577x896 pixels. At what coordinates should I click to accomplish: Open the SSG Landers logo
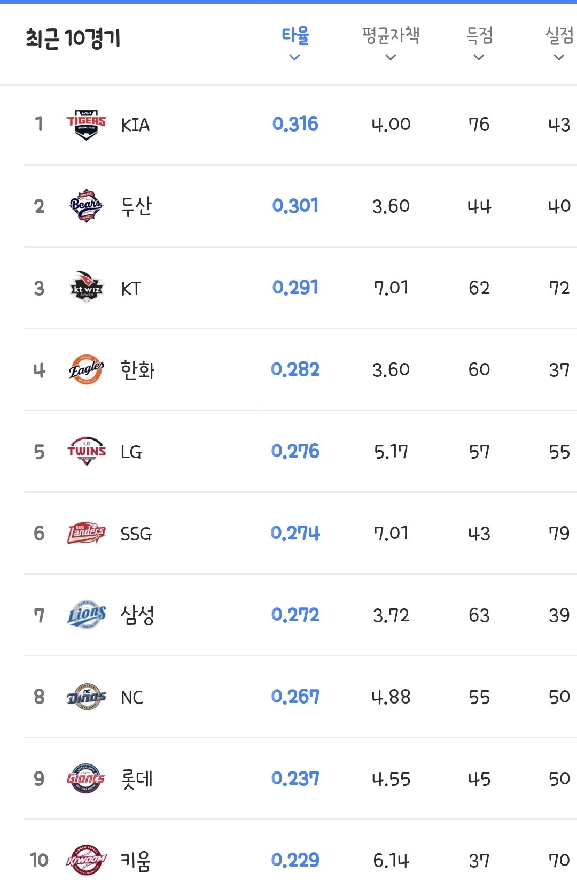[86, 533]
